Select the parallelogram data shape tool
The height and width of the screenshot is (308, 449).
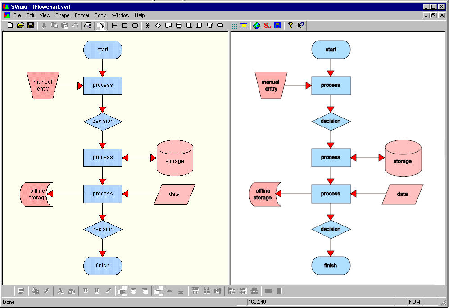(x=200, y=26)
